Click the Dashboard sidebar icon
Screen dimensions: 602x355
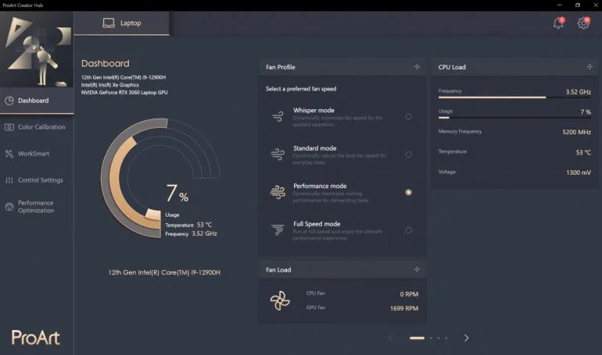9,101
